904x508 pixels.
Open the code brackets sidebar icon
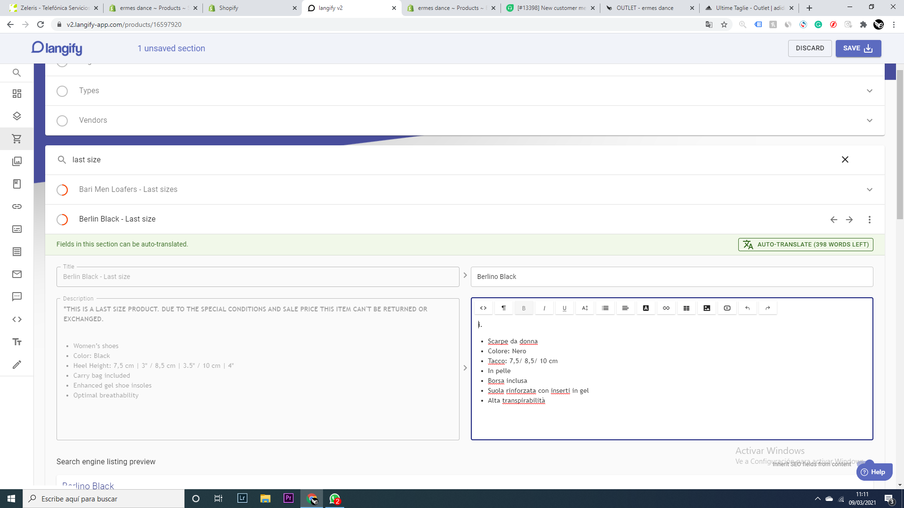point(17,319)
